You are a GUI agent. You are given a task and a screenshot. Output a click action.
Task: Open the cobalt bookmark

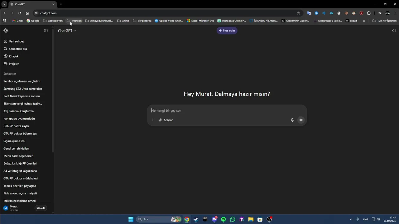tap(351, 21)
